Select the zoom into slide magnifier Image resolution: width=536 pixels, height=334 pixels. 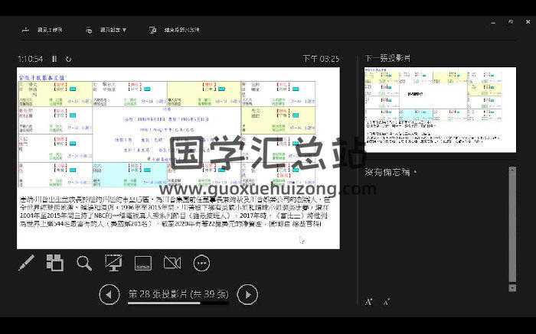click(x=84, y=263)
